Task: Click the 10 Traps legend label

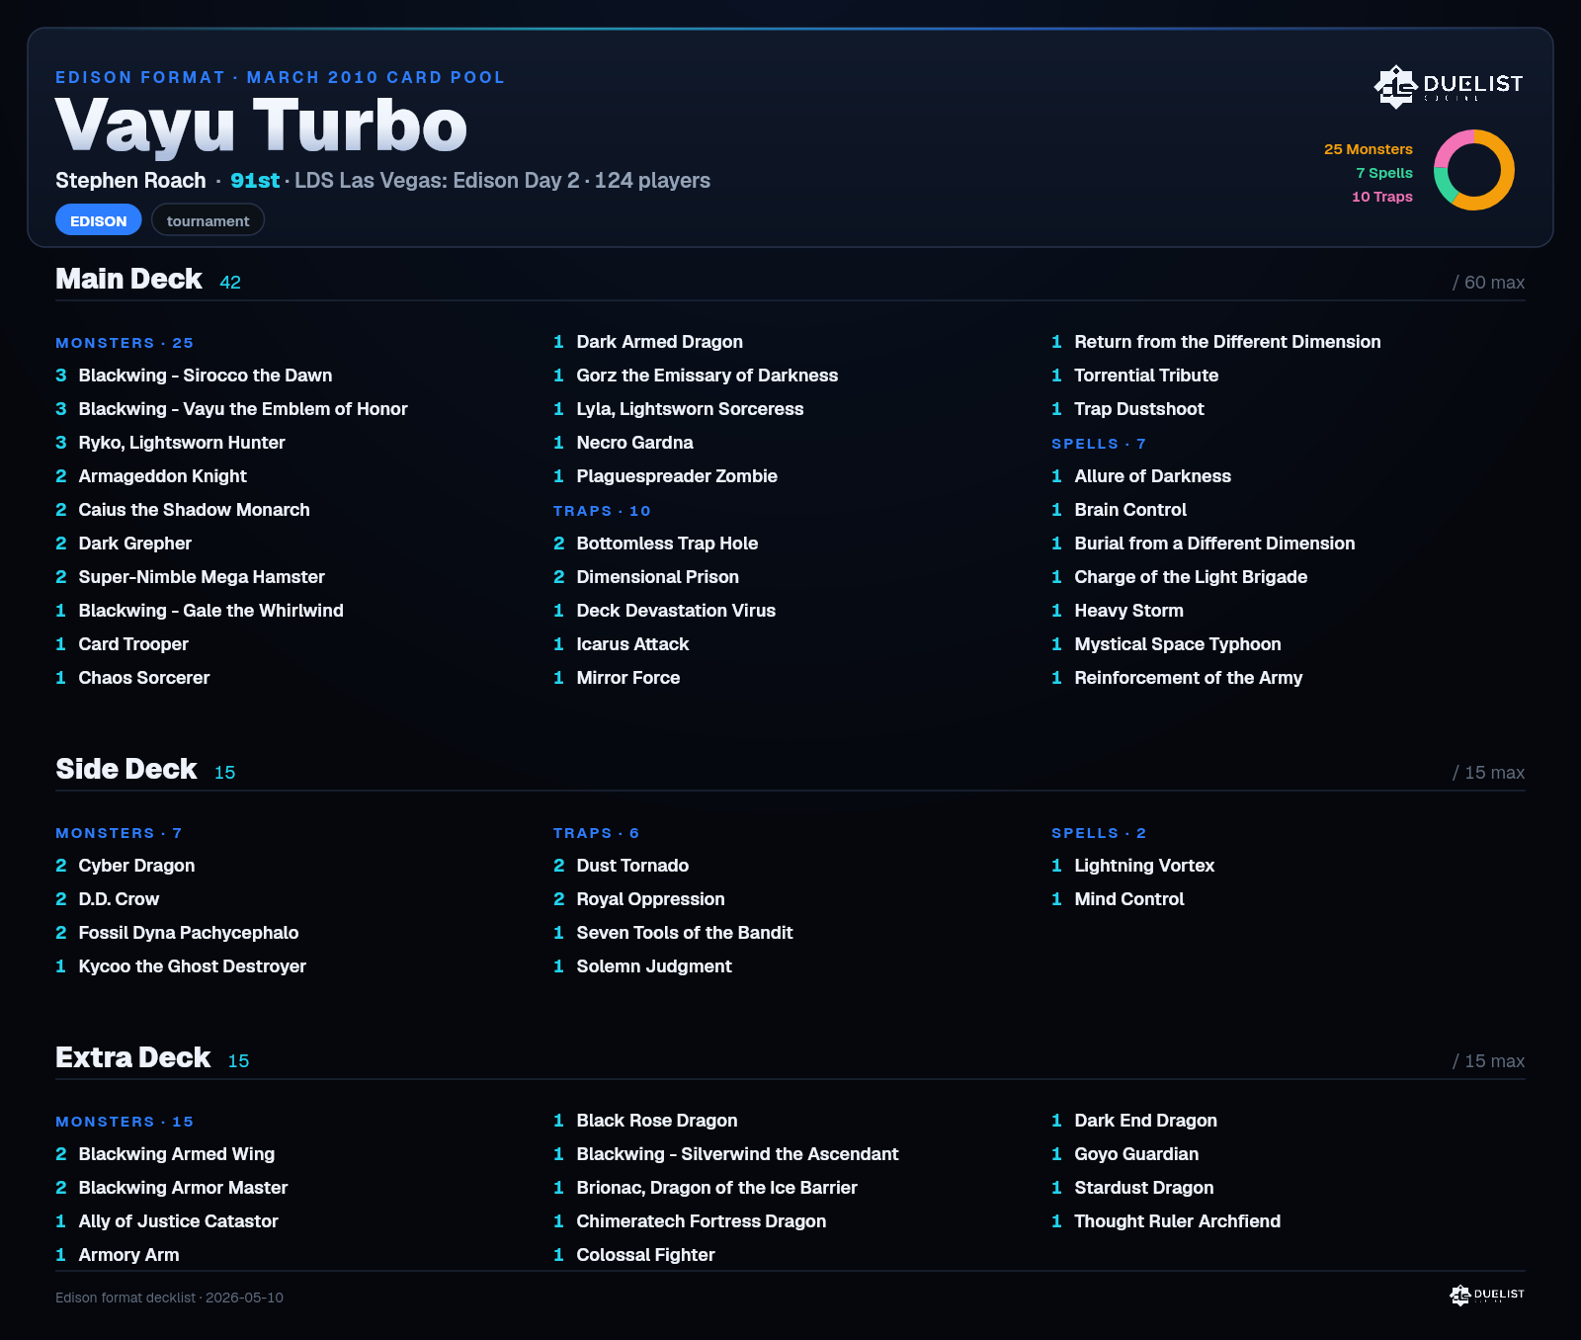Action: coord(1381,197)
